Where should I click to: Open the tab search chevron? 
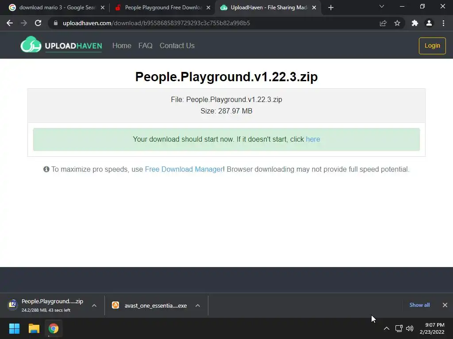[x=382, y=6]
